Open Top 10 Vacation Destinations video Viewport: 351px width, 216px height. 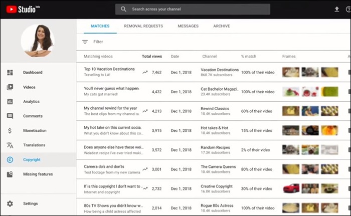coord(109,69)
